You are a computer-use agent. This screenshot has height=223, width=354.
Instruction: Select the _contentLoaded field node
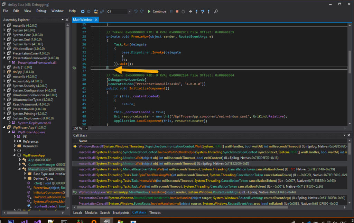tap(49, 206)
